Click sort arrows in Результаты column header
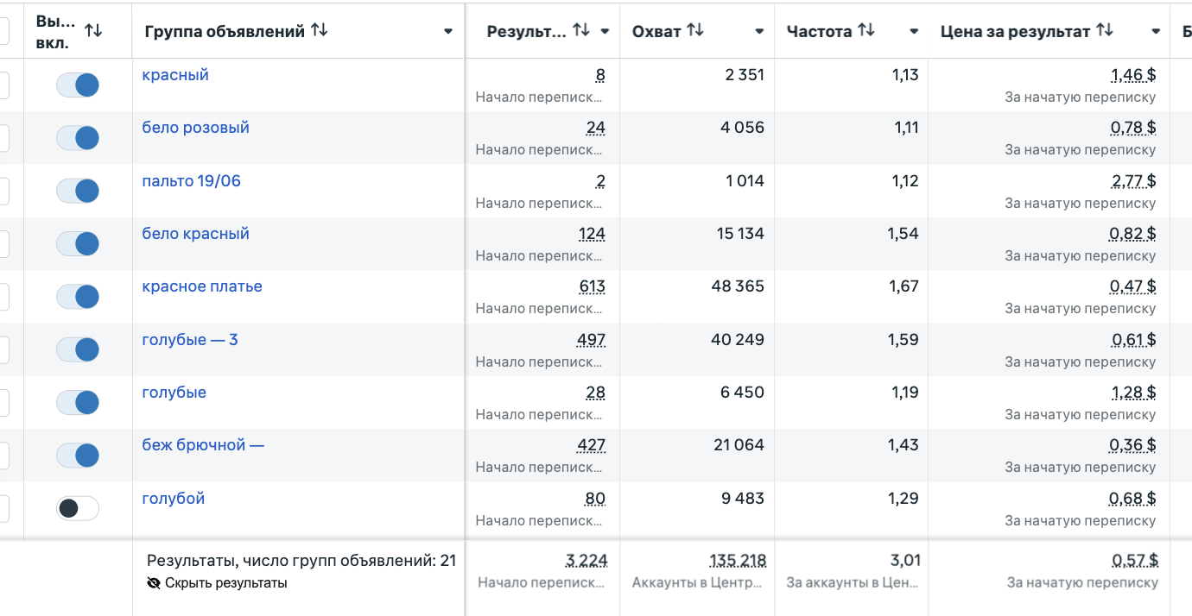This screenshot has height=616, width=1192. click(x=581, y=31)
